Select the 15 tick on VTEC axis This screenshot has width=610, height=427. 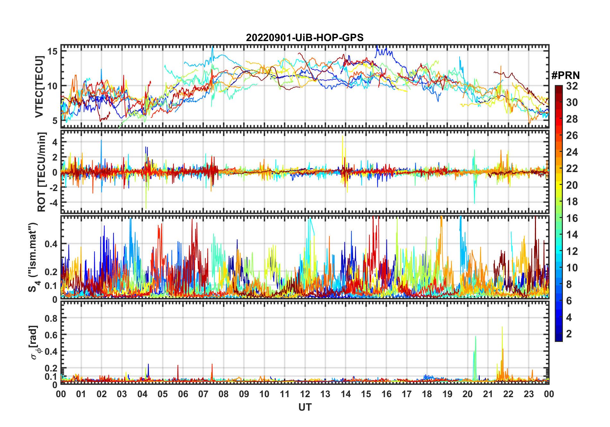(x=53, y=51)
